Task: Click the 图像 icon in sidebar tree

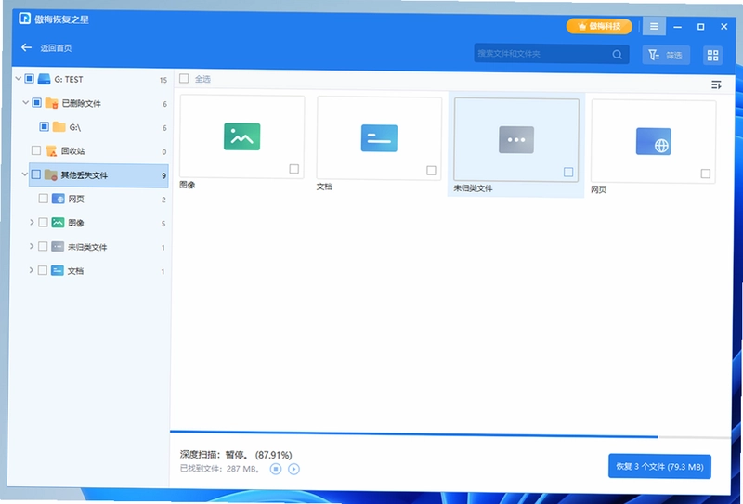Action: click(x=58, y=223)
